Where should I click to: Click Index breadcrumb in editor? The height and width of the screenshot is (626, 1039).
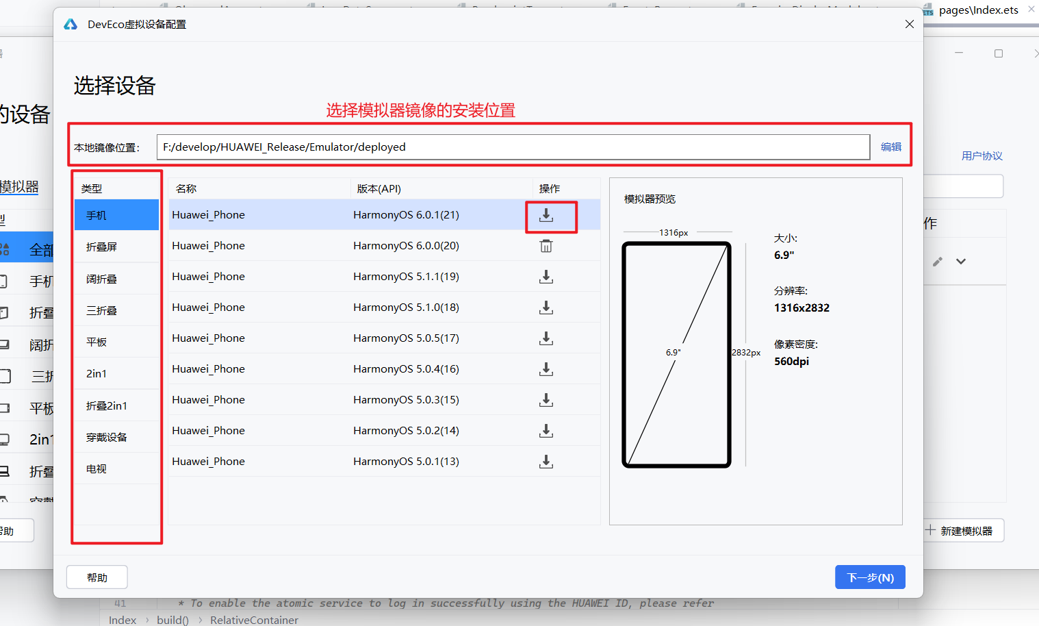(x=123, y=620)
